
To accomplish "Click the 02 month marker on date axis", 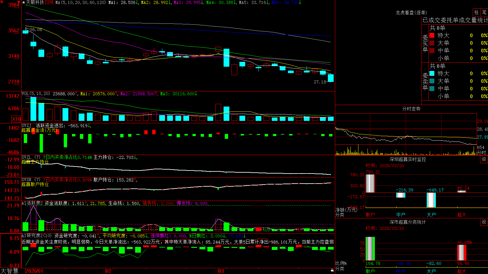I will coord(109,271).
